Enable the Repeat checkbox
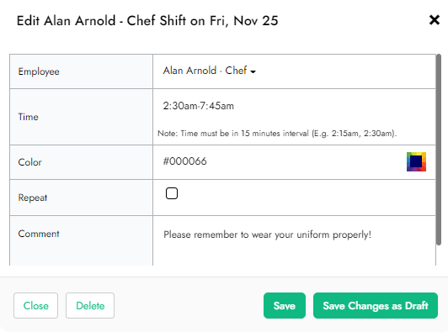This screenshot has width=448, height=332. click(x=172, y=193)
